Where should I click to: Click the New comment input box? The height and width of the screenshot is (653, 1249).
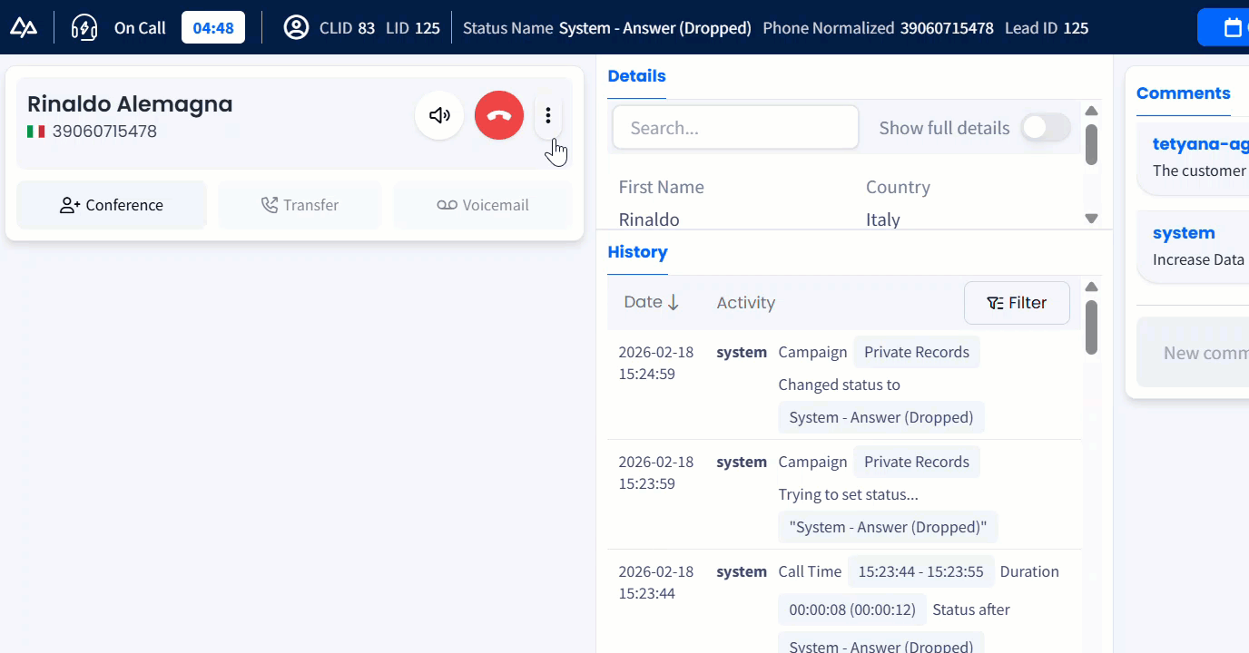(x=1207, y=352)
